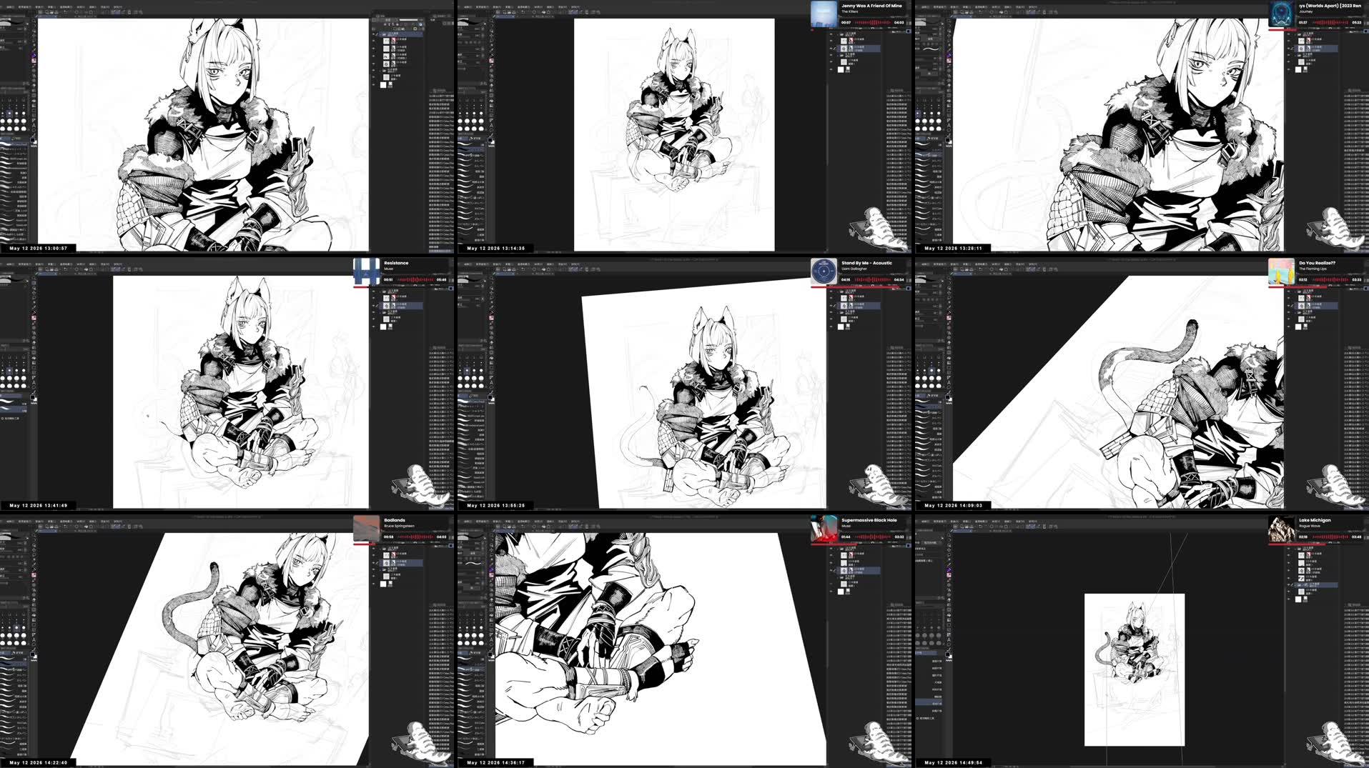Viewport: 1369px width, 768px height.
Task: Click the artist name 'Liam Gallagher'
Action: click(854, 269)
